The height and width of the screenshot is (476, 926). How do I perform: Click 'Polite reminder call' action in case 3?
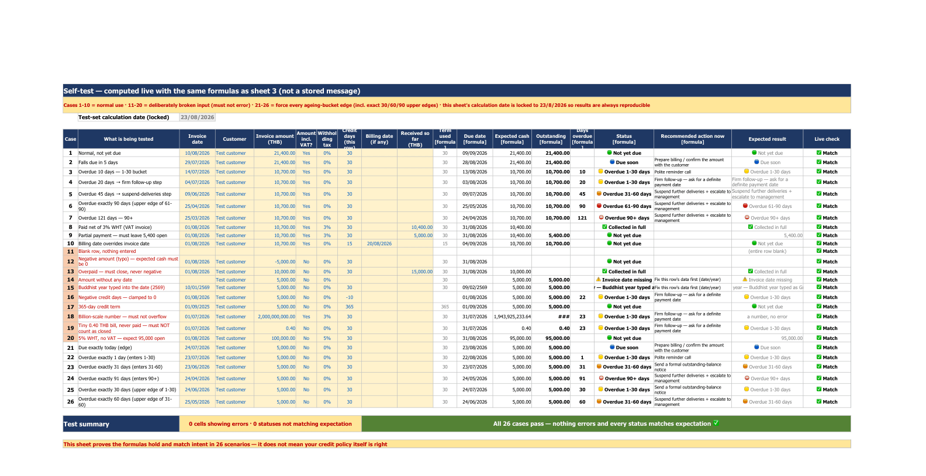click(692, 172)
